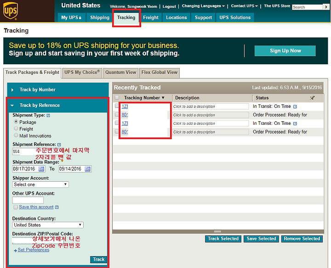
Task: Click the pin icon in Status column
Action: pyautogui.click(x=312, y=98)
